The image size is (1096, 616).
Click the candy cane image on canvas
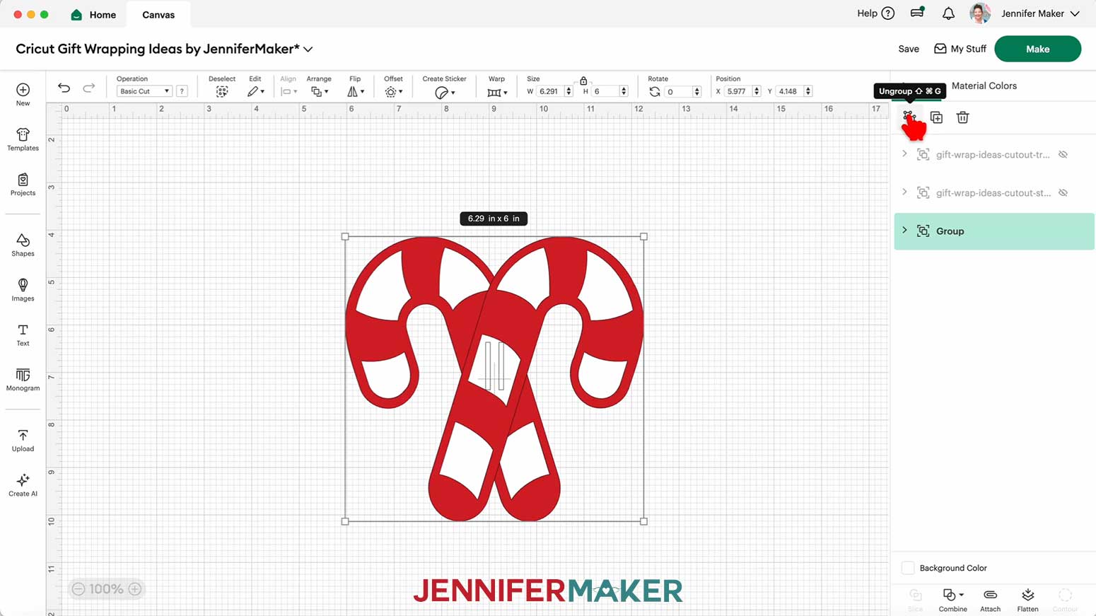click(x=494, y=379)
